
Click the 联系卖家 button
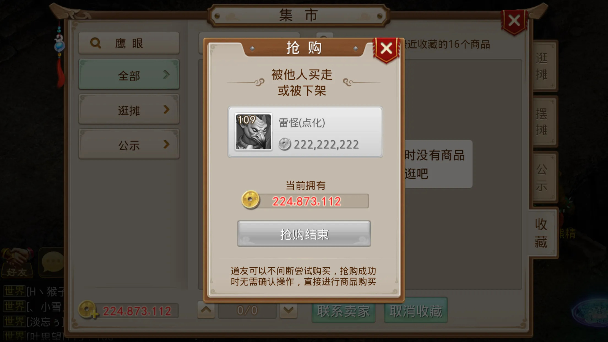point(343,310)
